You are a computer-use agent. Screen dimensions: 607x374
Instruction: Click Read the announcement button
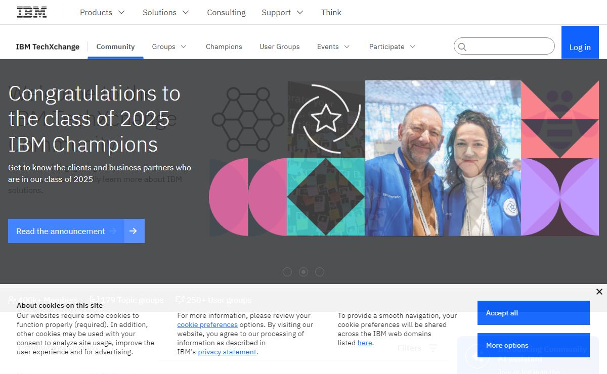pos(76,231)
